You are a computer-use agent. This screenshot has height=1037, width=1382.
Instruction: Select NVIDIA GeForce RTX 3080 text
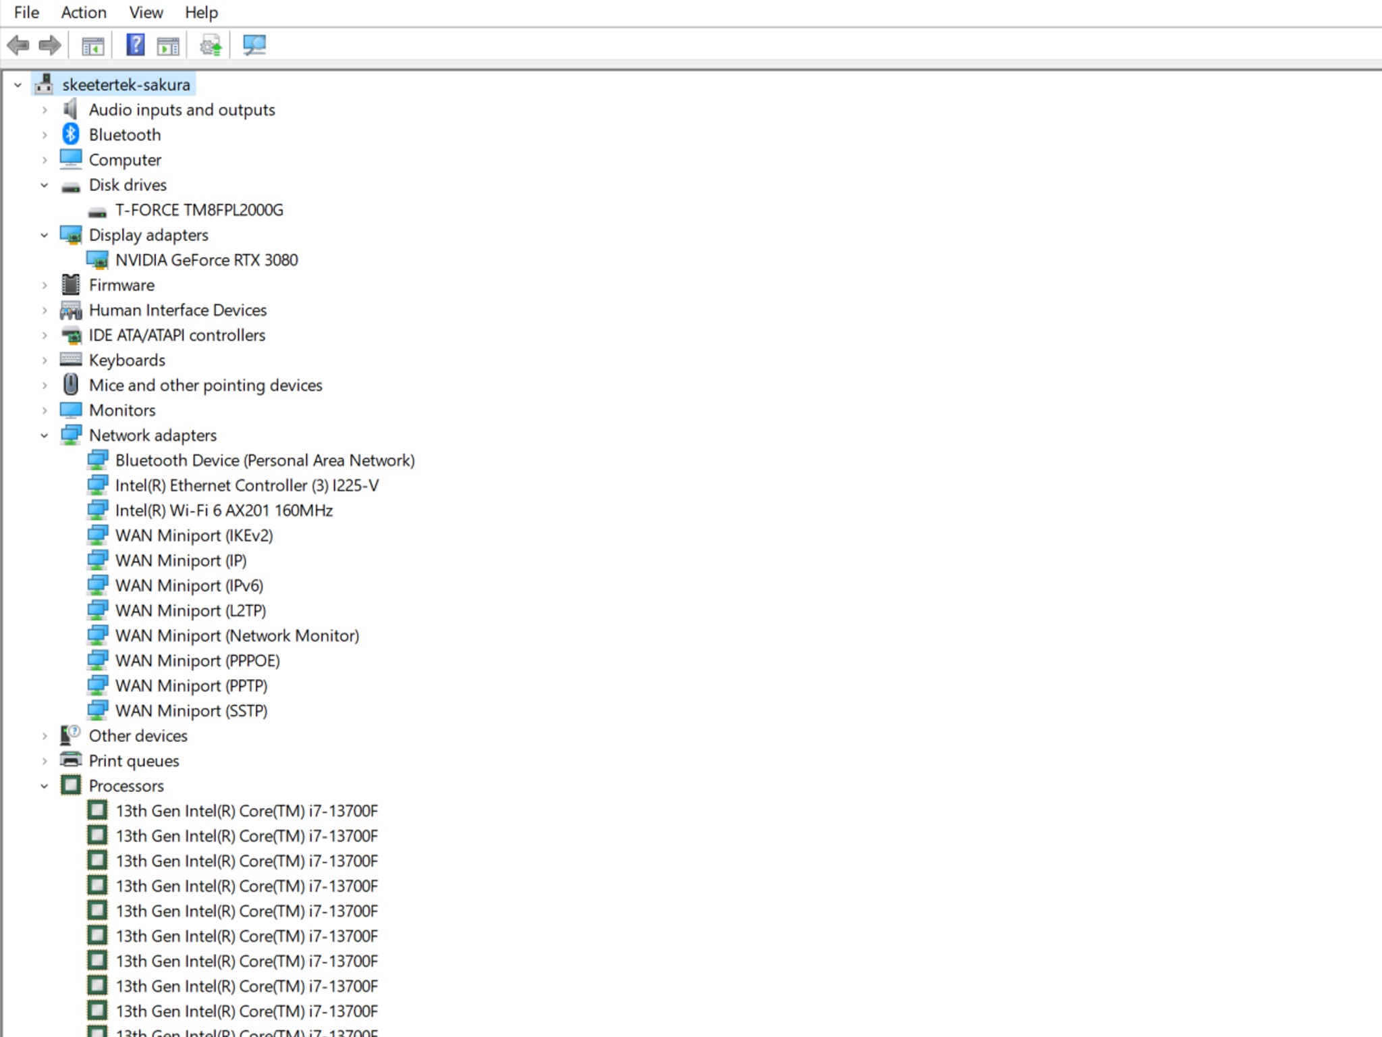pyautogui.click(x=206, y=260)
